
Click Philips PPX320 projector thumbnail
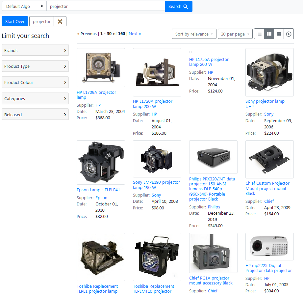coord(213,157)
